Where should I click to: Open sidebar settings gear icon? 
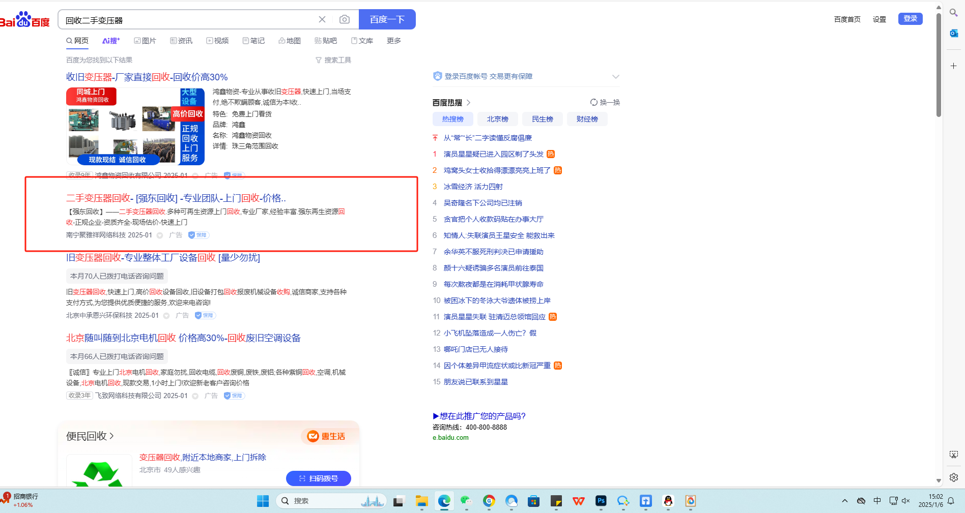tap(954, 477)
